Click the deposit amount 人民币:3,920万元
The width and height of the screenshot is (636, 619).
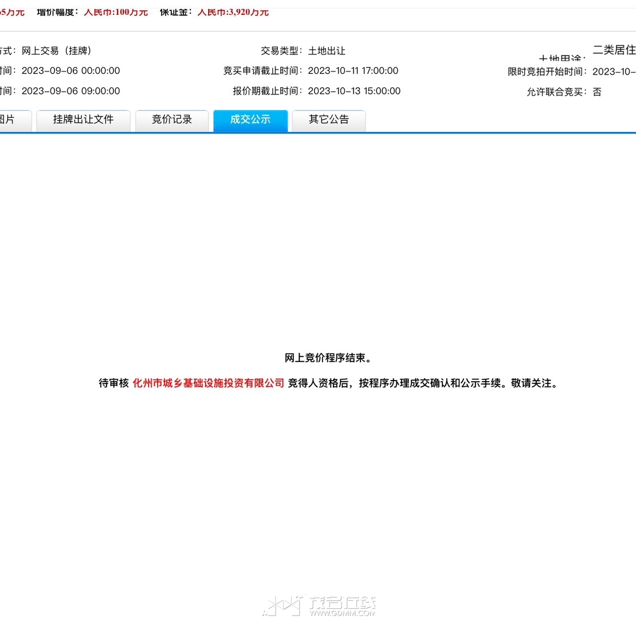(x=233, y=12)
